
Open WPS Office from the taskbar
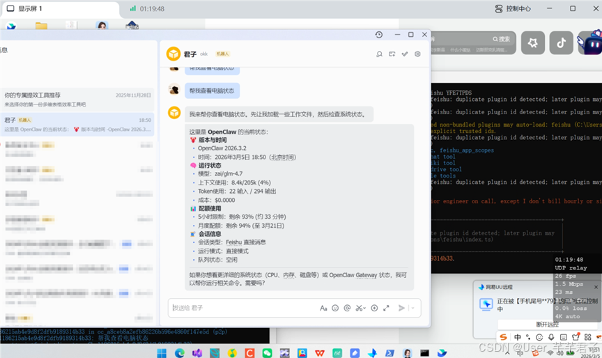tap(320, 352)
